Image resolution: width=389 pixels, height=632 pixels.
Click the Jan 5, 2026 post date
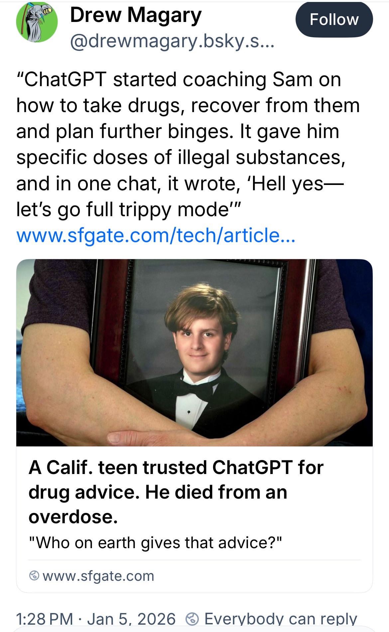click(x=131, y=619)
